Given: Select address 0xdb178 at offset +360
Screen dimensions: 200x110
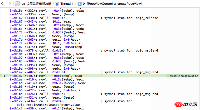Looking at the screenshot, I should (x=16, y=36).
